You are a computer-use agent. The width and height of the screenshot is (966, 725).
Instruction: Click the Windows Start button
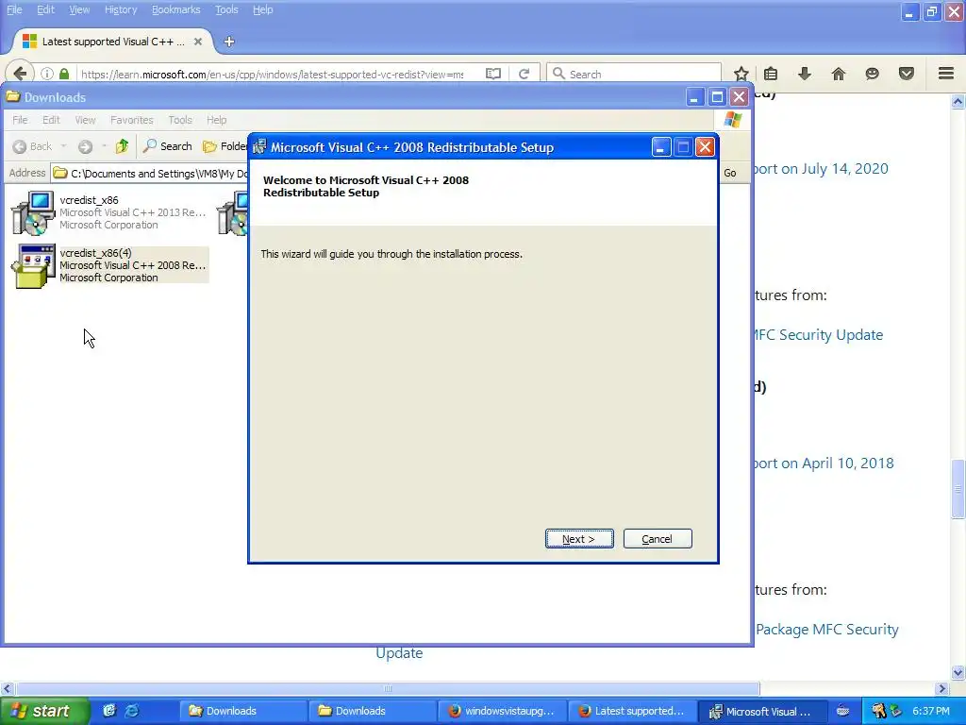coord(44,711)
